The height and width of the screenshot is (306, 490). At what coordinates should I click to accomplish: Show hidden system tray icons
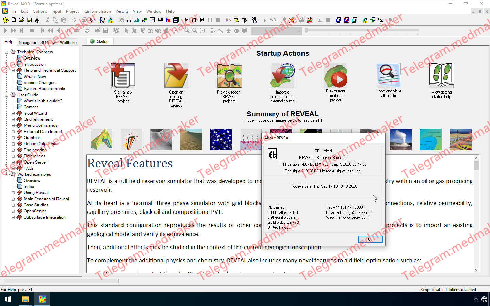tap(476, 299)
